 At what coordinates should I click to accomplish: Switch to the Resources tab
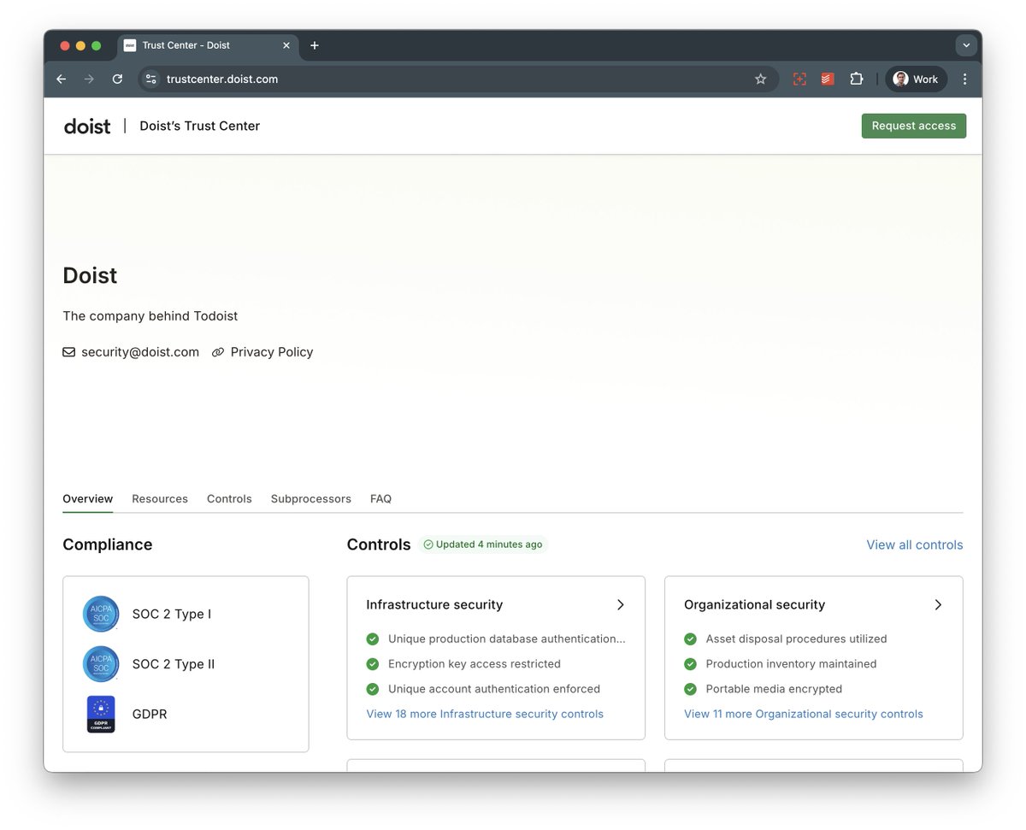160,498
